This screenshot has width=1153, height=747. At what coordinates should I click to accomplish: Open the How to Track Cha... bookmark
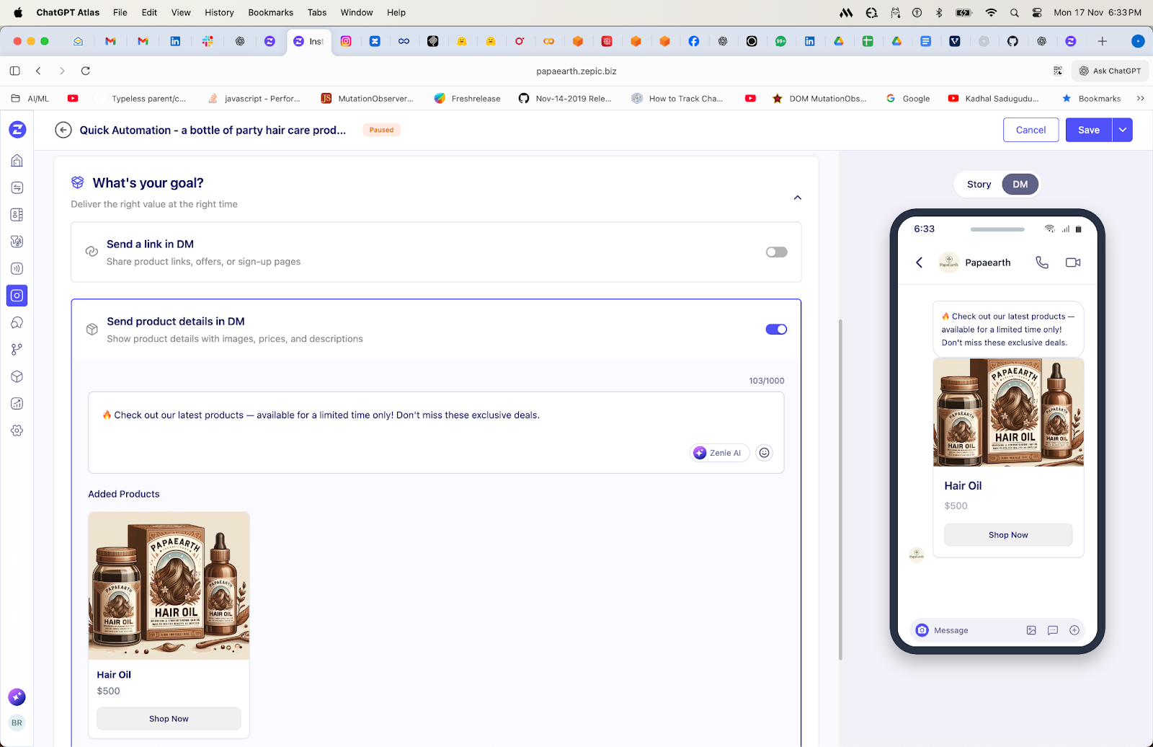(x=677, y=99)
